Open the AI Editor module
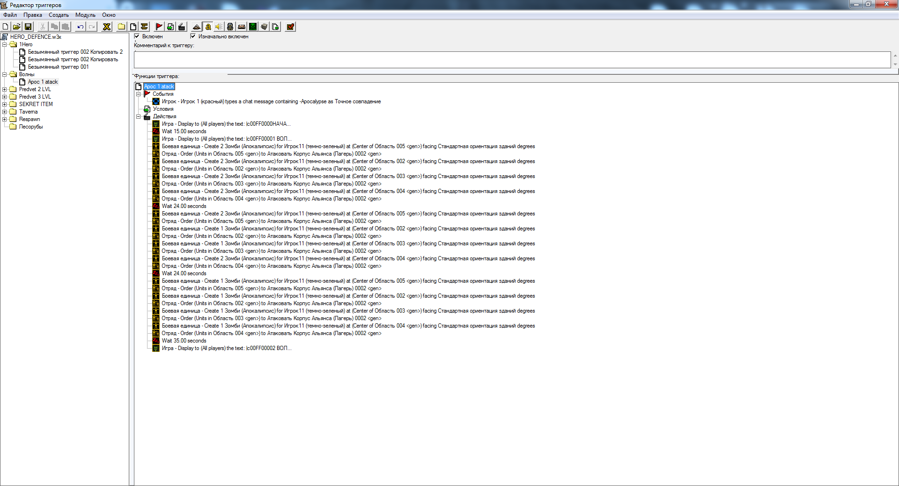The height and width of the screenshot is (486, 899). (x=253, y=27)
